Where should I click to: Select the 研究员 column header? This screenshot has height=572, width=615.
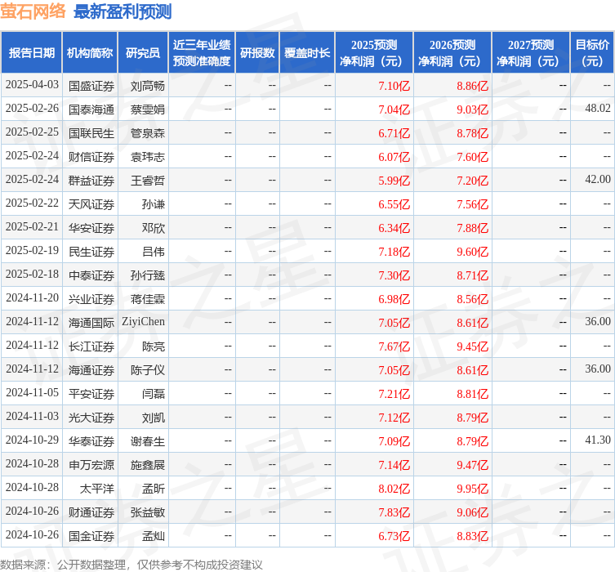pyautogui.click(x=143, y=53)
